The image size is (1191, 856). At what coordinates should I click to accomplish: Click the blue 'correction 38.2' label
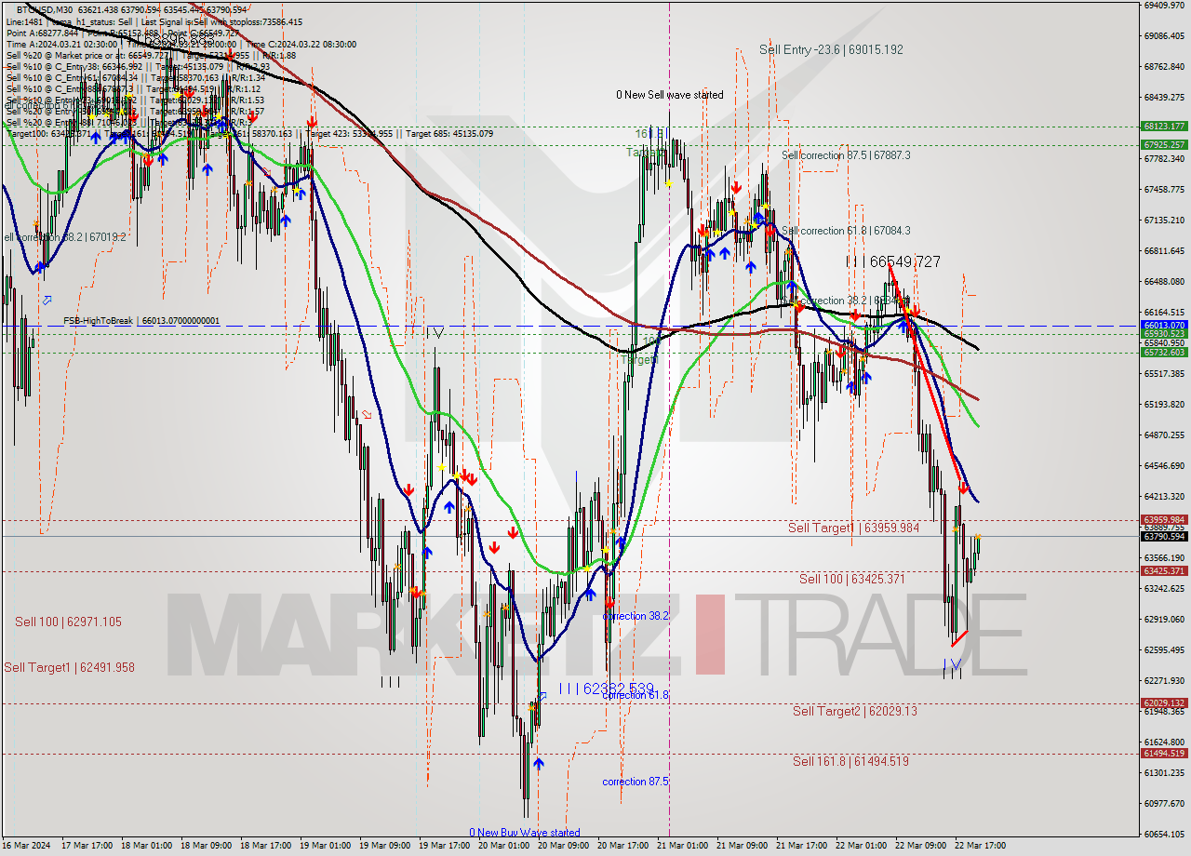[635, 616]
